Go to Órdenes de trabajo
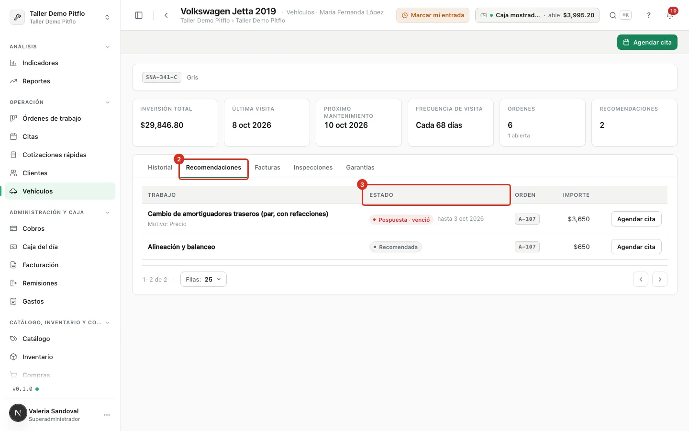Image resolution: width=689 pixels, height=431 pixels. click(x=60, y=118)
